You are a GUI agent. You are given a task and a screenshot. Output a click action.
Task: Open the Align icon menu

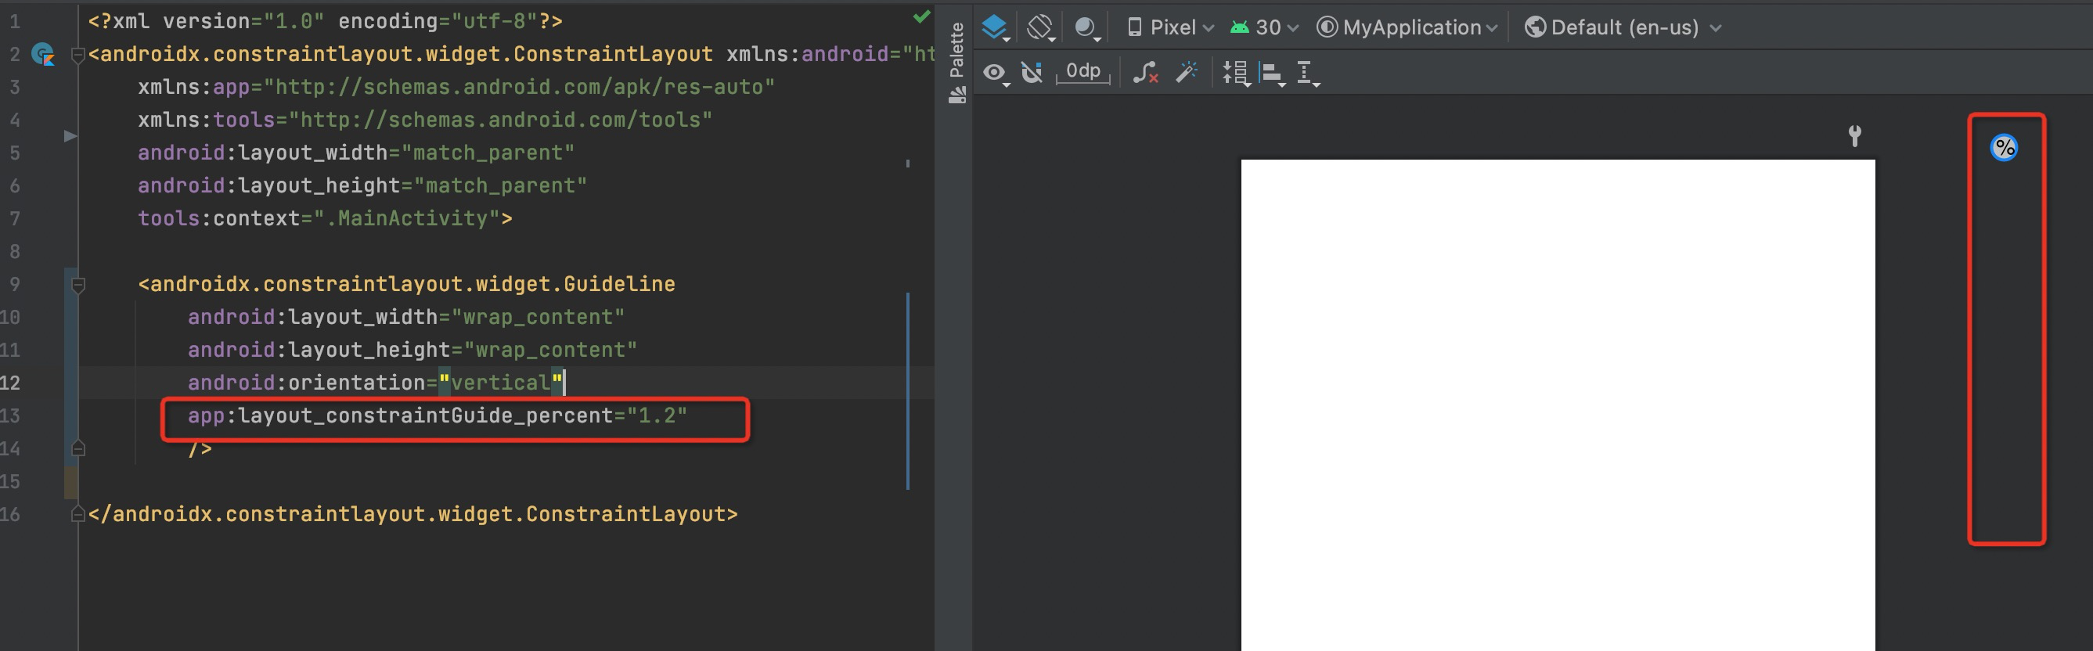pyautogui.click(x=1272, y=73)
